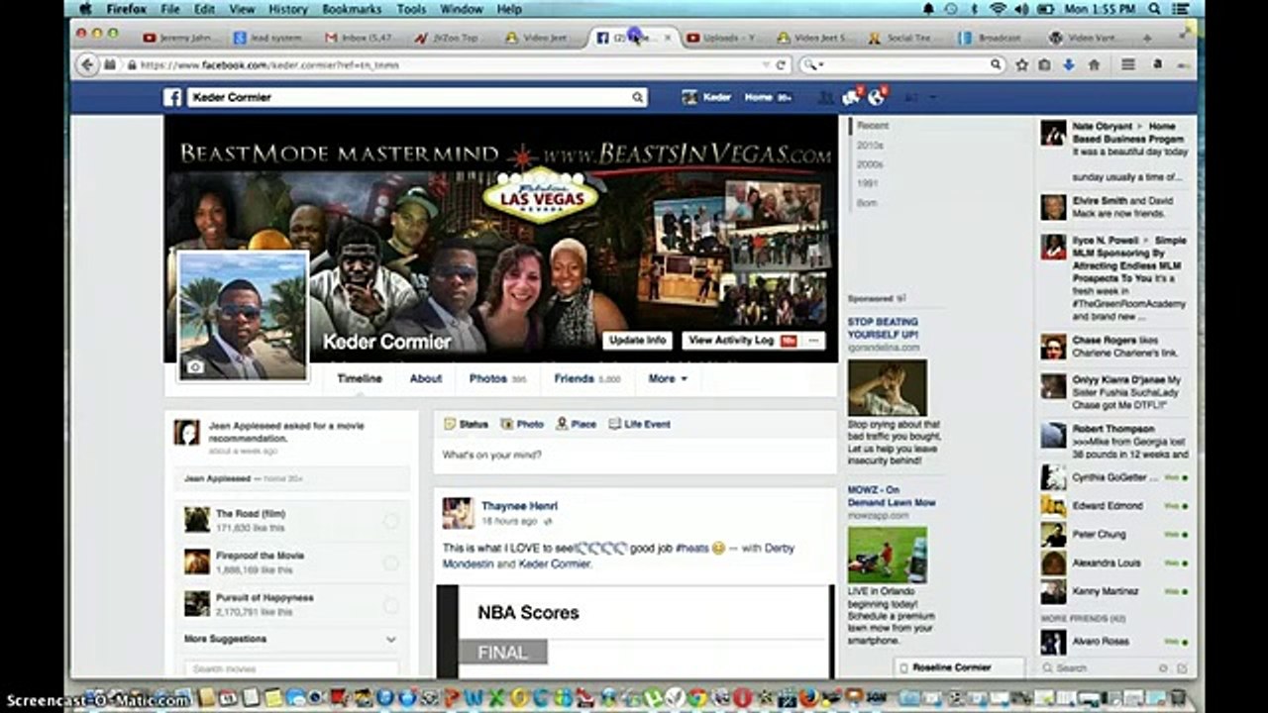
Task: Click the search magnifier in Facebook search bar
Action: click(x=638, y=97)
